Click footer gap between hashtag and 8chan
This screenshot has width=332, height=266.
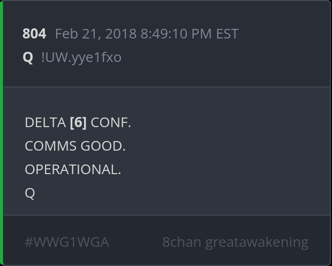tap(135, 242)
